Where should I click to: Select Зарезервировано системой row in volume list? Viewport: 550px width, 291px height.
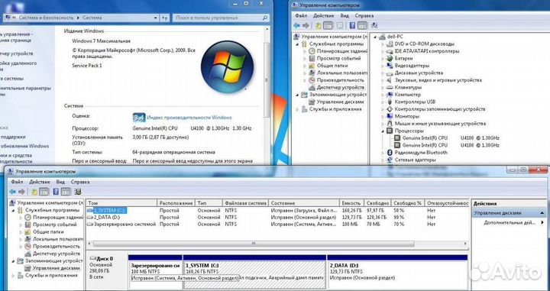pos(277,224)
